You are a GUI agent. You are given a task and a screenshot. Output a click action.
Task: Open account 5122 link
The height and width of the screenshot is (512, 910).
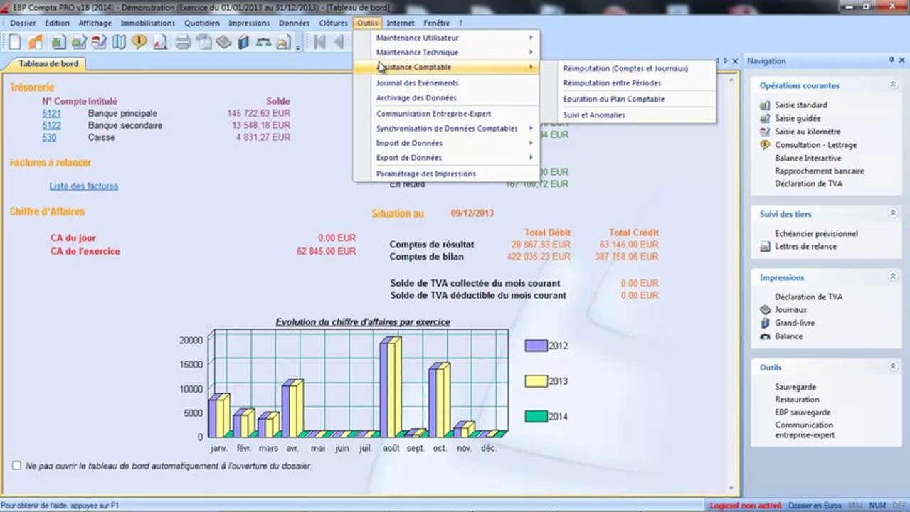[x=51, y=126]
